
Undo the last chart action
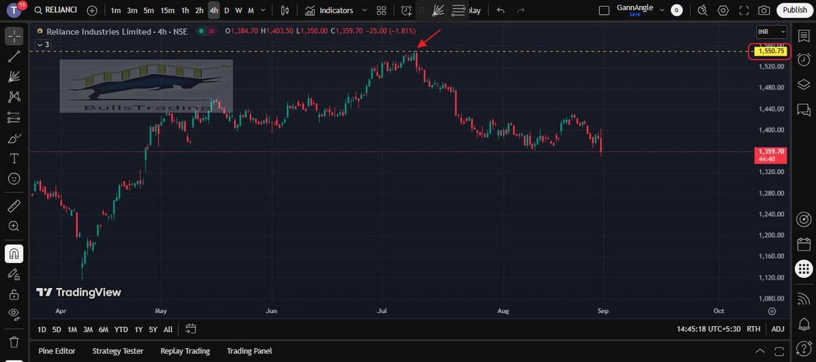tap(501, 10)
